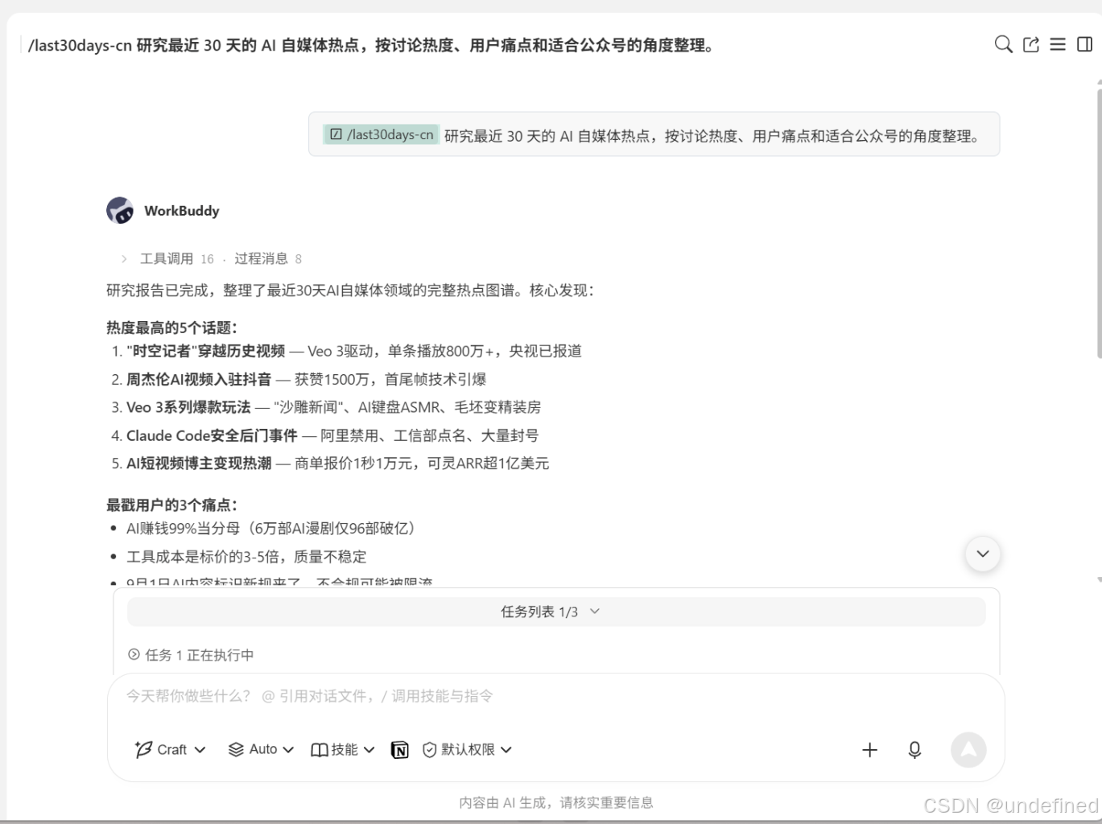Click the WorkBuddy avatar icon
This screenshot has width=1102, height=824.
120,210
